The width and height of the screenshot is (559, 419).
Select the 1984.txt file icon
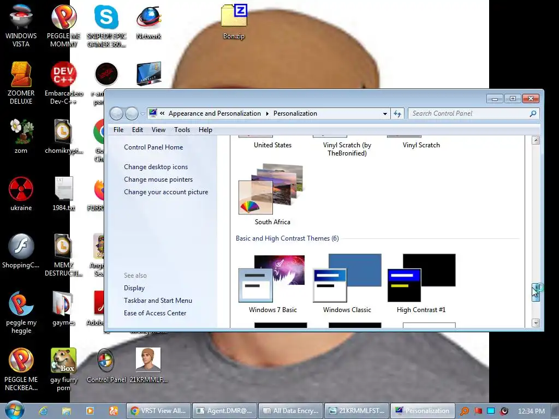[x=63, y=194]
